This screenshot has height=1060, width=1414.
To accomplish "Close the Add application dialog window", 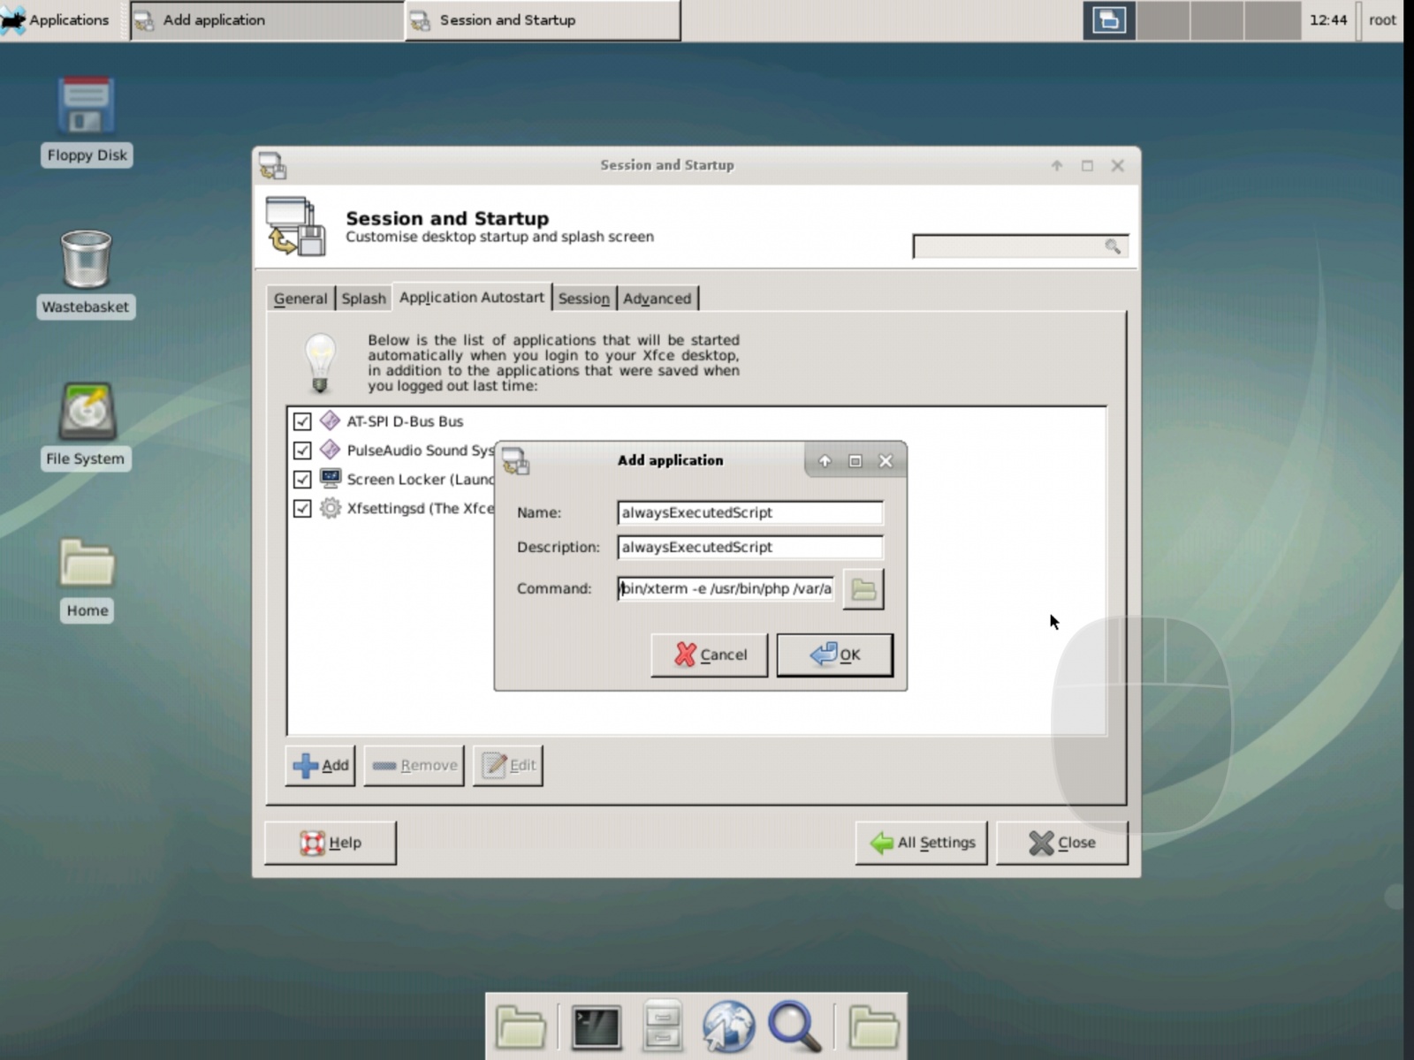I will (x=886, y=461).
